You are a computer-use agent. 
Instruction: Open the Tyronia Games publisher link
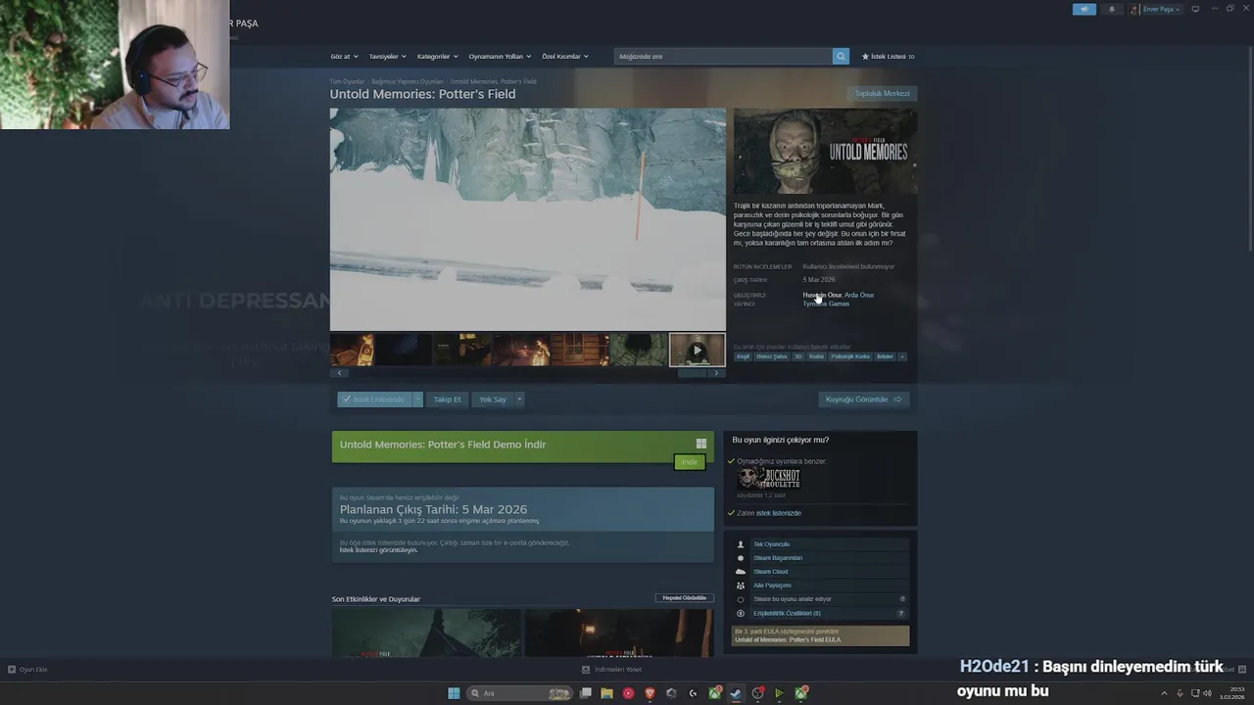click(826, 304)
